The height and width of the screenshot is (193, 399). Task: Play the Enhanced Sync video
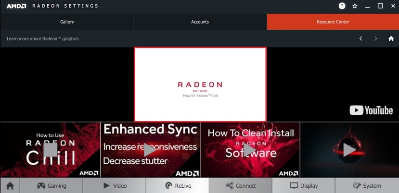pyautogui.click(x=150, y=150)
